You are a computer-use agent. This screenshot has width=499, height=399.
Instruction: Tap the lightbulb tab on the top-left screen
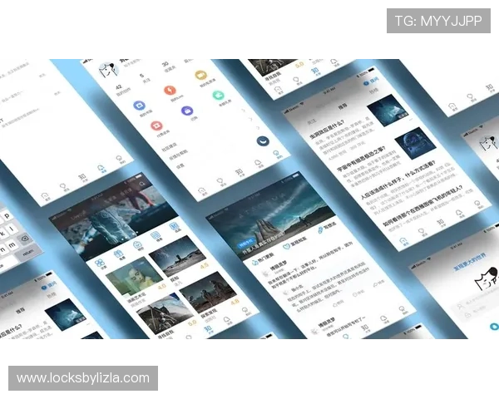coord(119,159)
